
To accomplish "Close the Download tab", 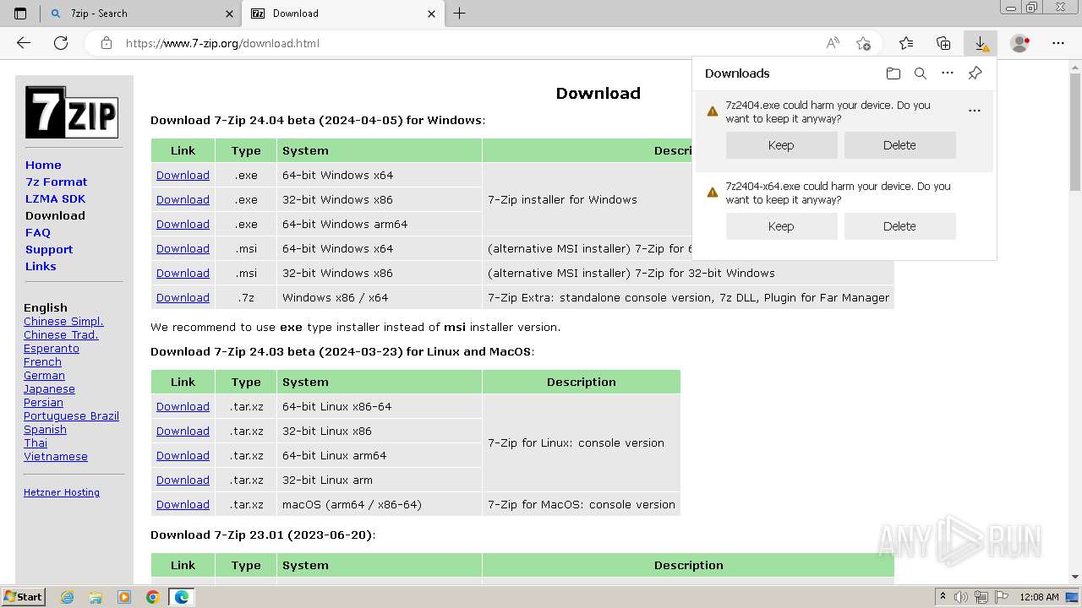I will point(431,14).
